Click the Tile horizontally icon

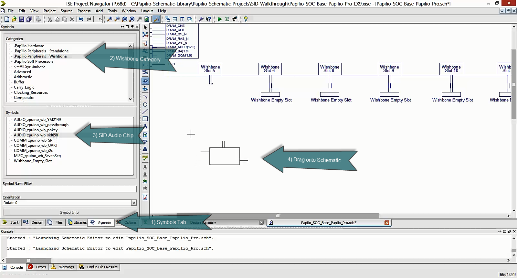[x=175, y=19]
